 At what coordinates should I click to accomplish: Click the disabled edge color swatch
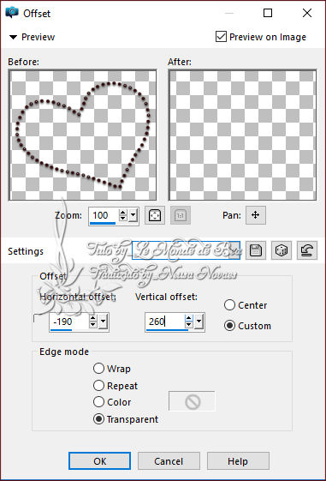[x=192, y=401]
